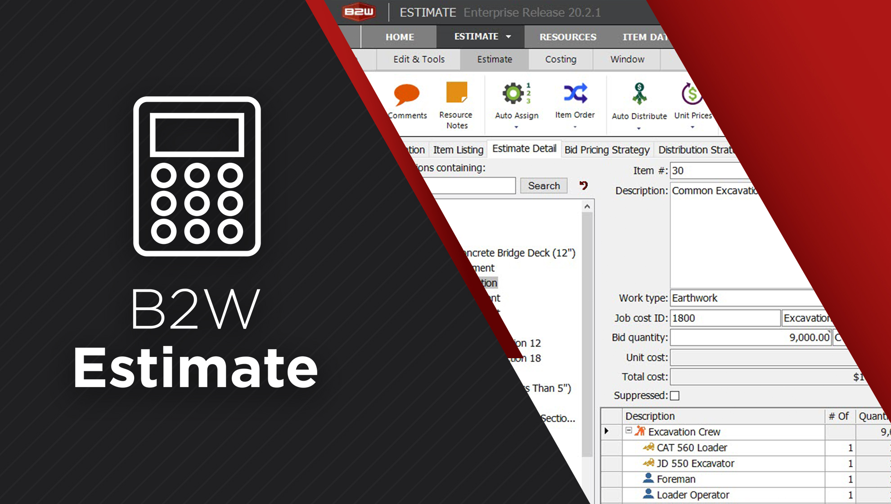Expand the Item Order dropdown arrow
This screenshot has width=891, height=504.
(x=575, y=127)
